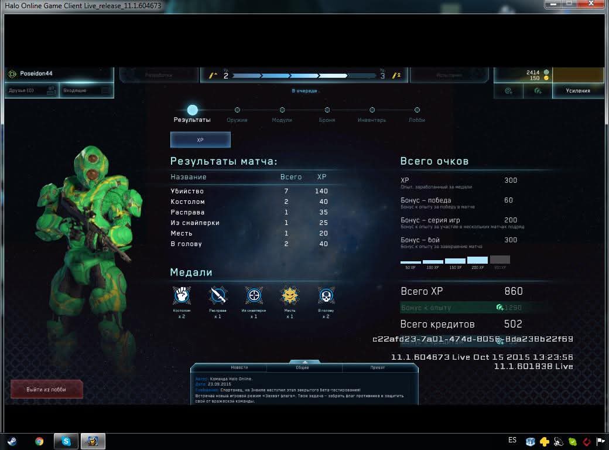This screenshot has height=450, width=609.
Task: Click the dimmed Разработки button in top bar
Action: [x=159, y=75]
